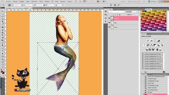Switch to warp mode icon in options bar
This screenshot has width=169, height=95.
[111, 5]
